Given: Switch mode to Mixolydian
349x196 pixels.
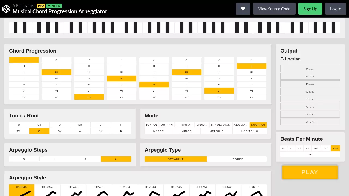Looking at the screenshot, I should tap(221, 125).
